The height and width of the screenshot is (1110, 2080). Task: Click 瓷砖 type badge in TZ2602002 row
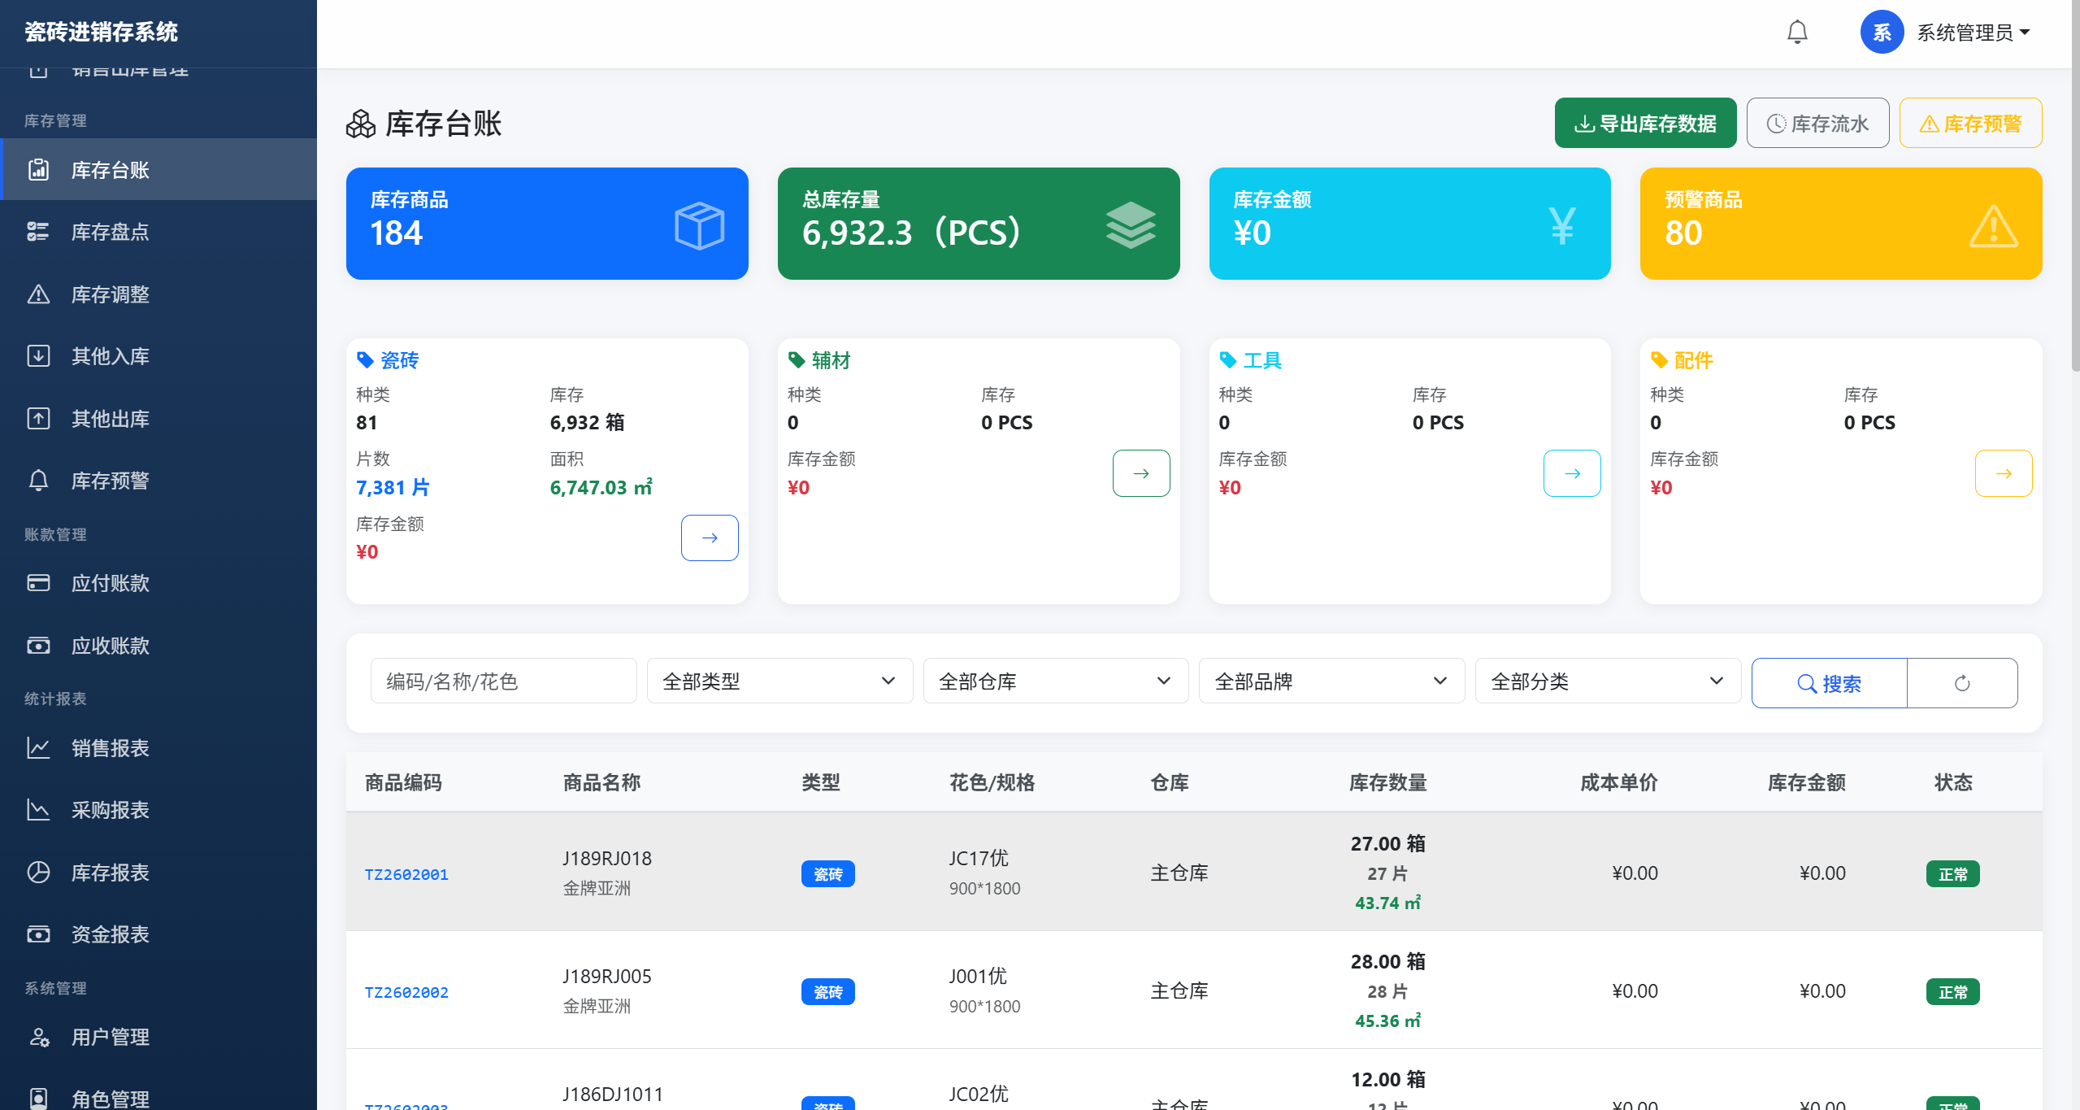tap(827, 992)
